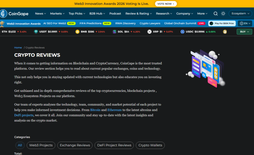The image size is (254, 155).
Task: Click the NEW badge beside AI SEO For Web3
Action: tap(71, 24)
